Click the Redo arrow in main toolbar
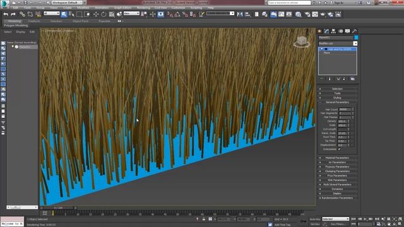 13,14
